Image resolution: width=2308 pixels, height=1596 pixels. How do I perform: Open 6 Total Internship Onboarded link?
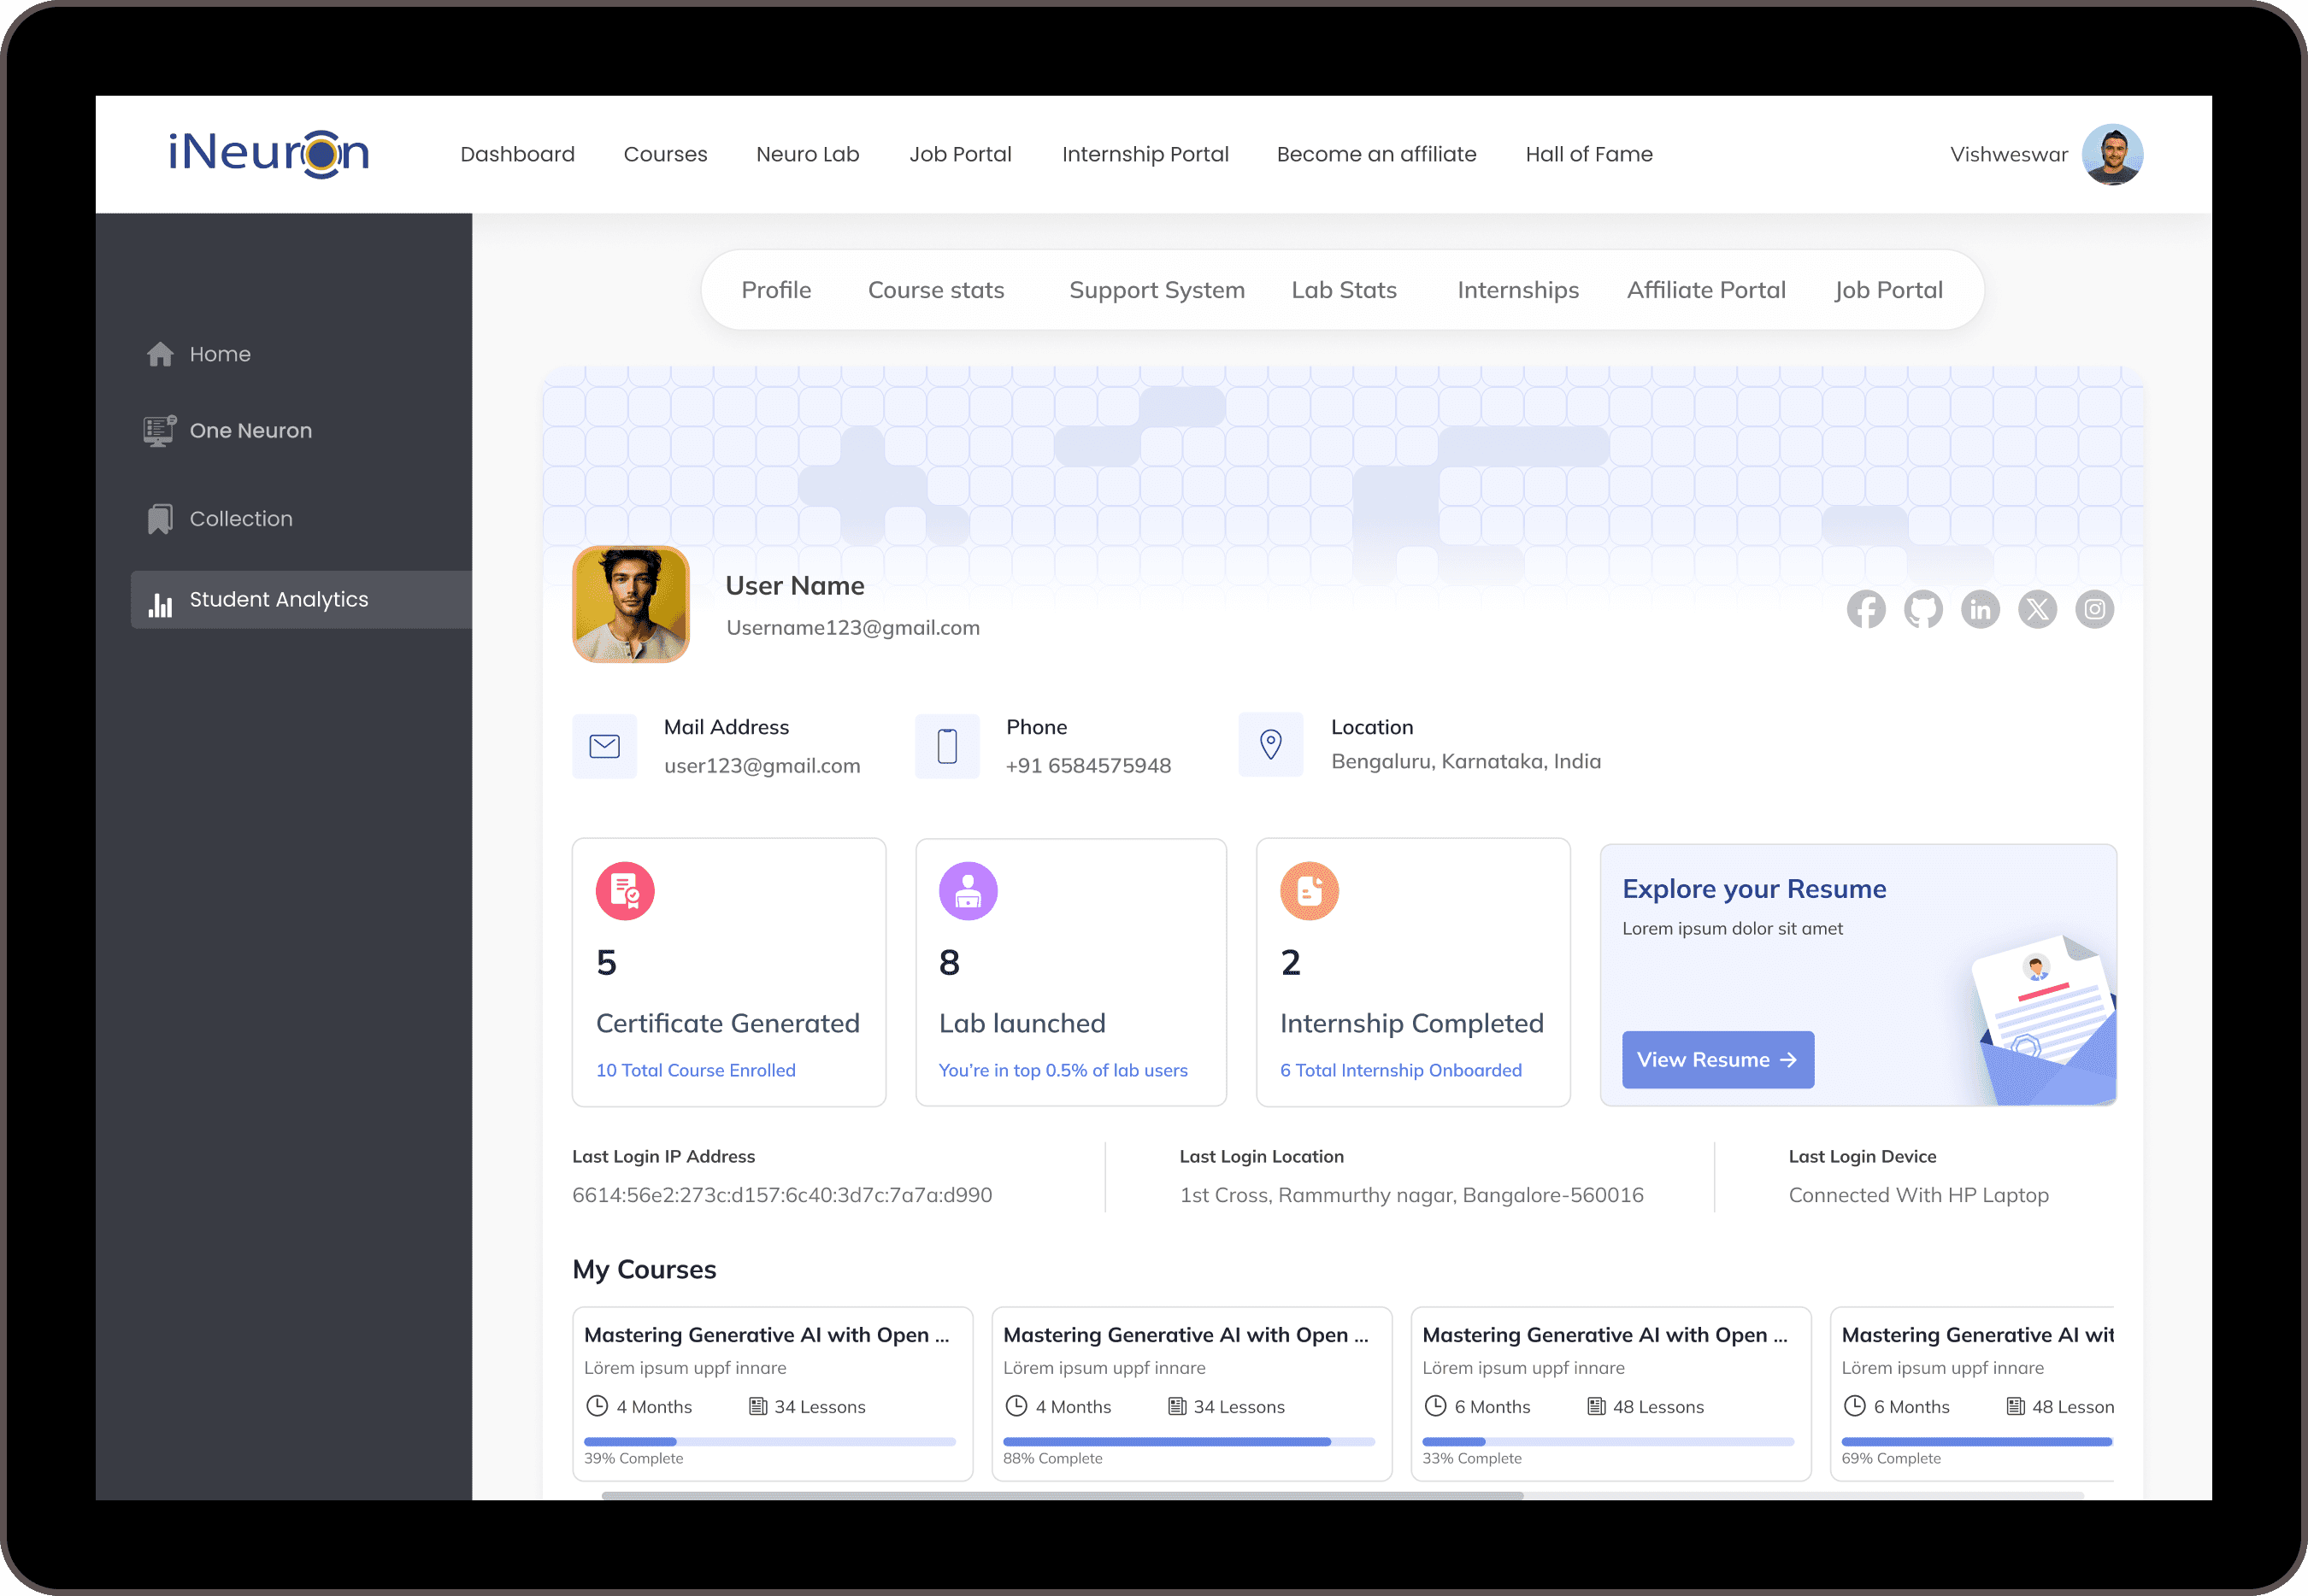pos(1400,1070)
